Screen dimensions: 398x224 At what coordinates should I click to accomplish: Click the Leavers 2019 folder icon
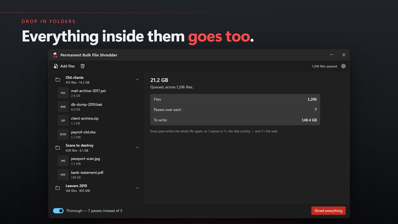[58, 188]
